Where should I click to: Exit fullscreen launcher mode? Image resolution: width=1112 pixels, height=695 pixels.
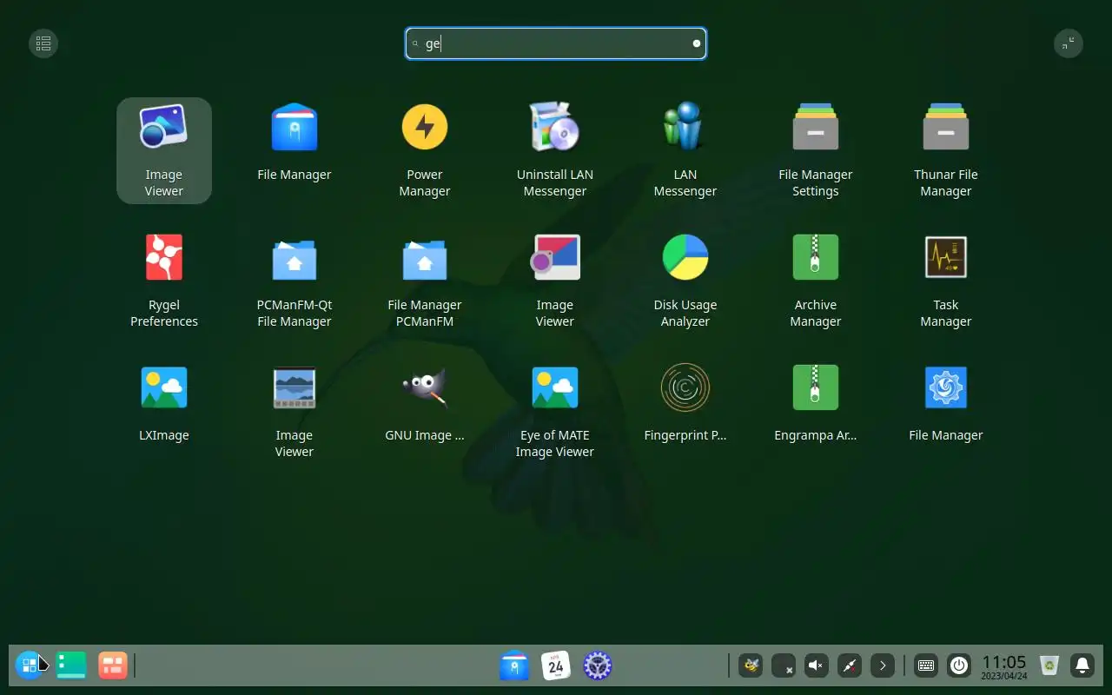[1069, 43]
